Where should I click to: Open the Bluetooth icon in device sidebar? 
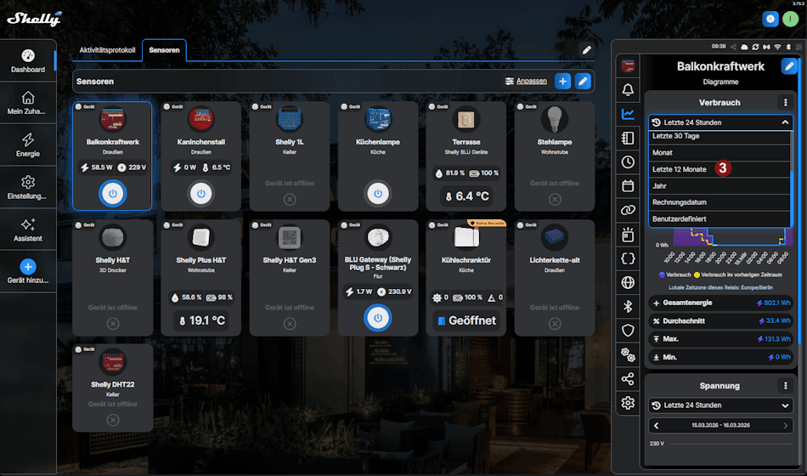tap(628, 307)
